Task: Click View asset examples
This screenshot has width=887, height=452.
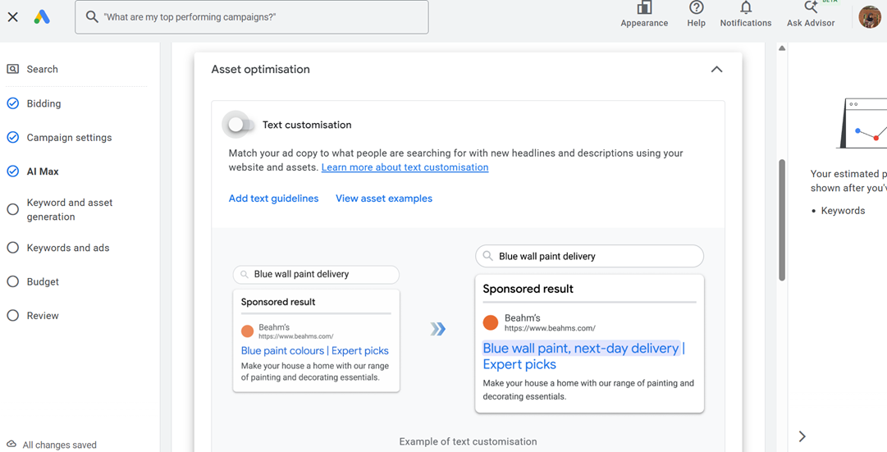Action: pyautogui.click(x=383, y=199)
